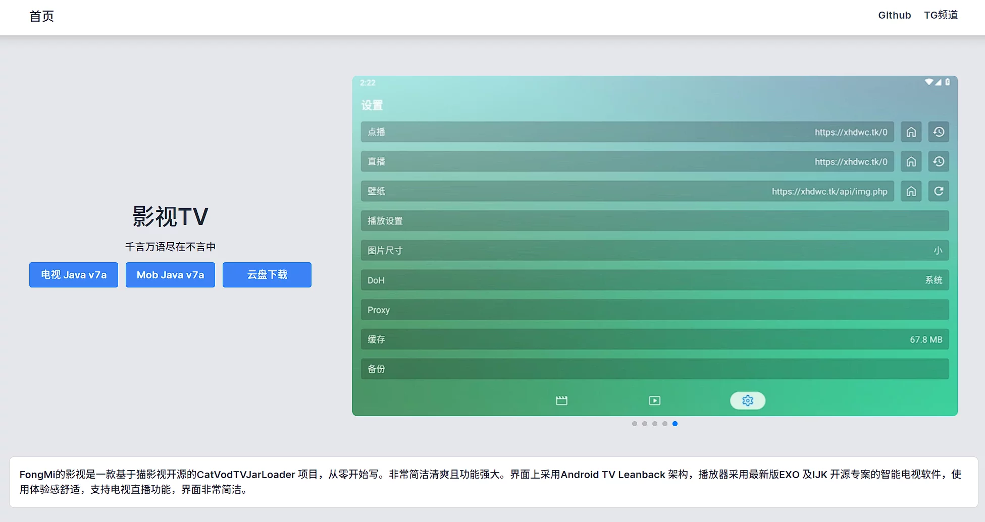Open 图片尺寸 size option row
The image size is (985, 522).
click(654, 251)
